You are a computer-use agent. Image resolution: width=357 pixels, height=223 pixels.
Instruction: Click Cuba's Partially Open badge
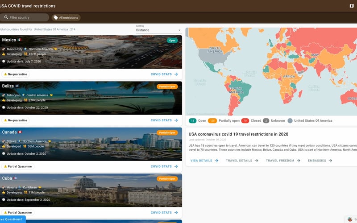[167, 179]
